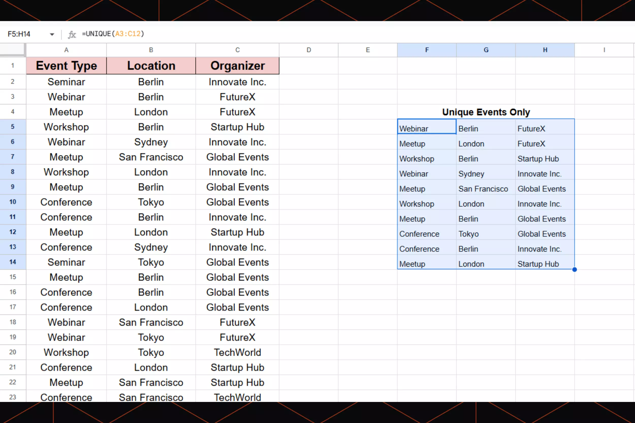Viewport: 635px width, 423px height.
Task: Click the formula bar text =UNIQUE(A3:C12)
Action: 113,34
